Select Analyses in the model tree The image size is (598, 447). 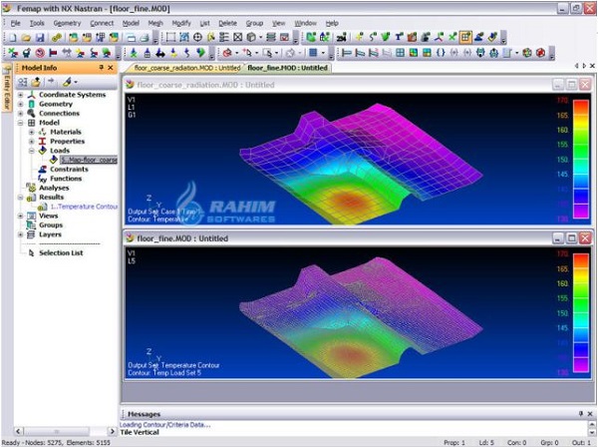(54, 188)
